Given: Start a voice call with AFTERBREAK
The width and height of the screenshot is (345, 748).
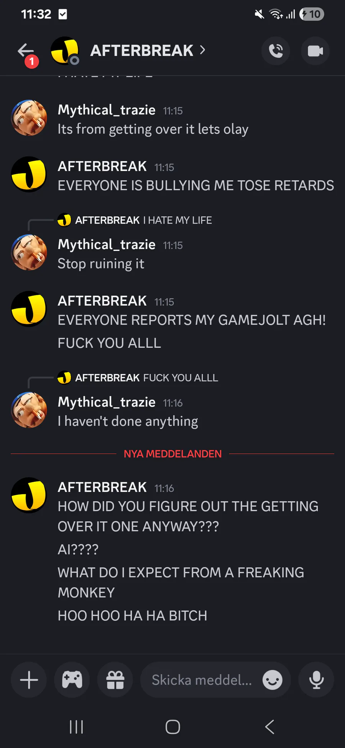Looking at the screenshot, I should [276, 51].
